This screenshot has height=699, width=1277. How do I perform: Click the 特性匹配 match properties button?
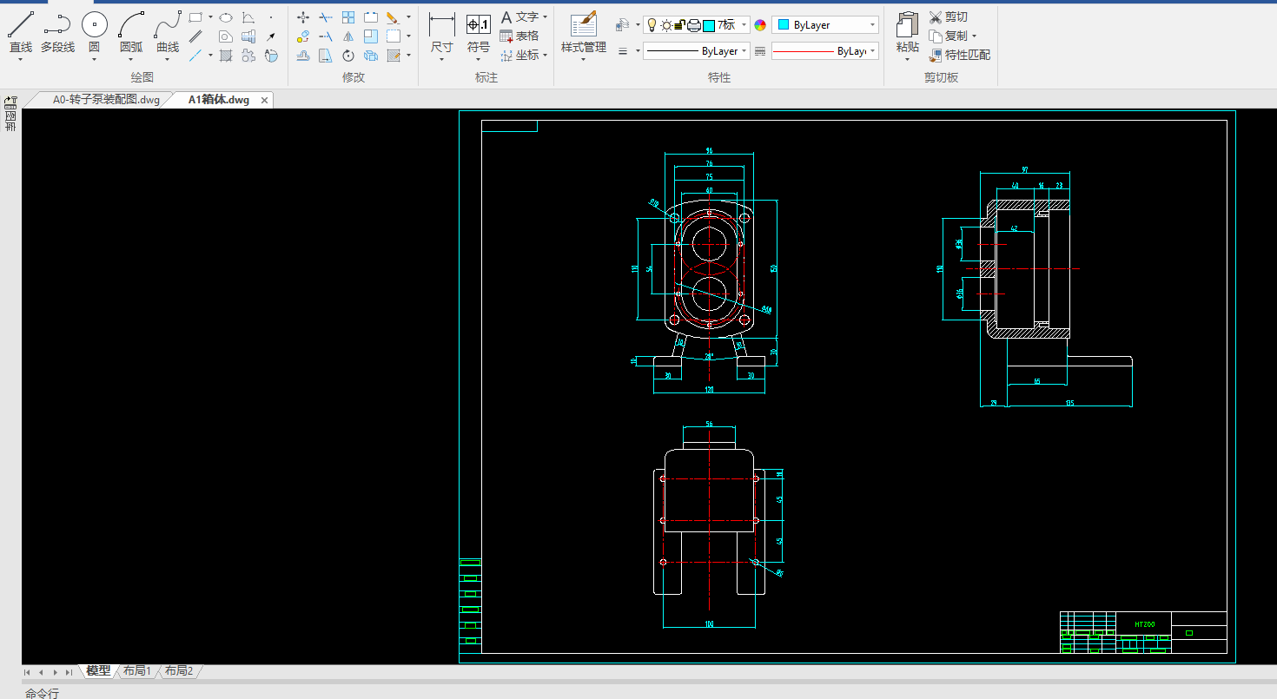[959, 55]
